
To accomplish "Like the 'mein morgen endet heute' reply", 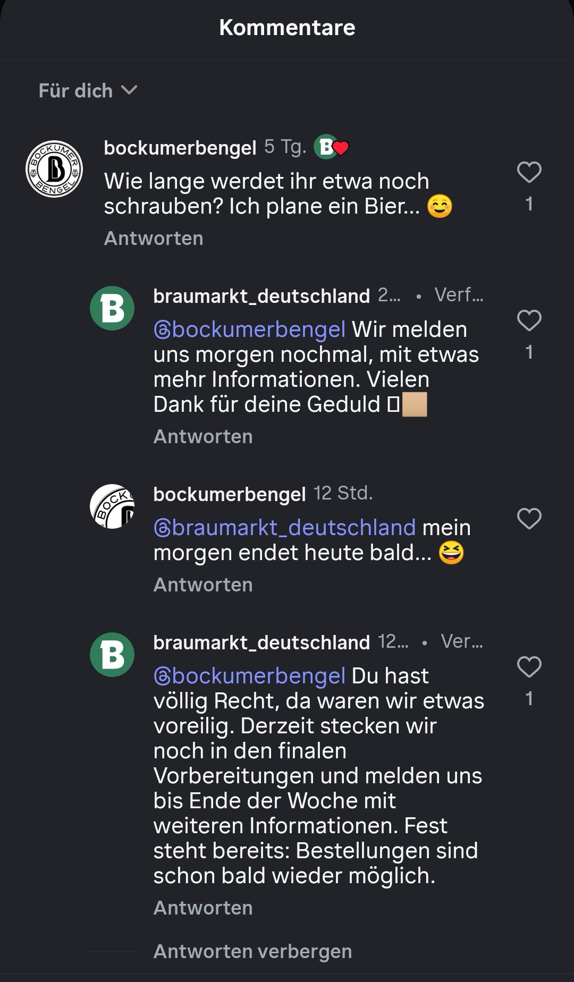I will (x=529, y=519).
